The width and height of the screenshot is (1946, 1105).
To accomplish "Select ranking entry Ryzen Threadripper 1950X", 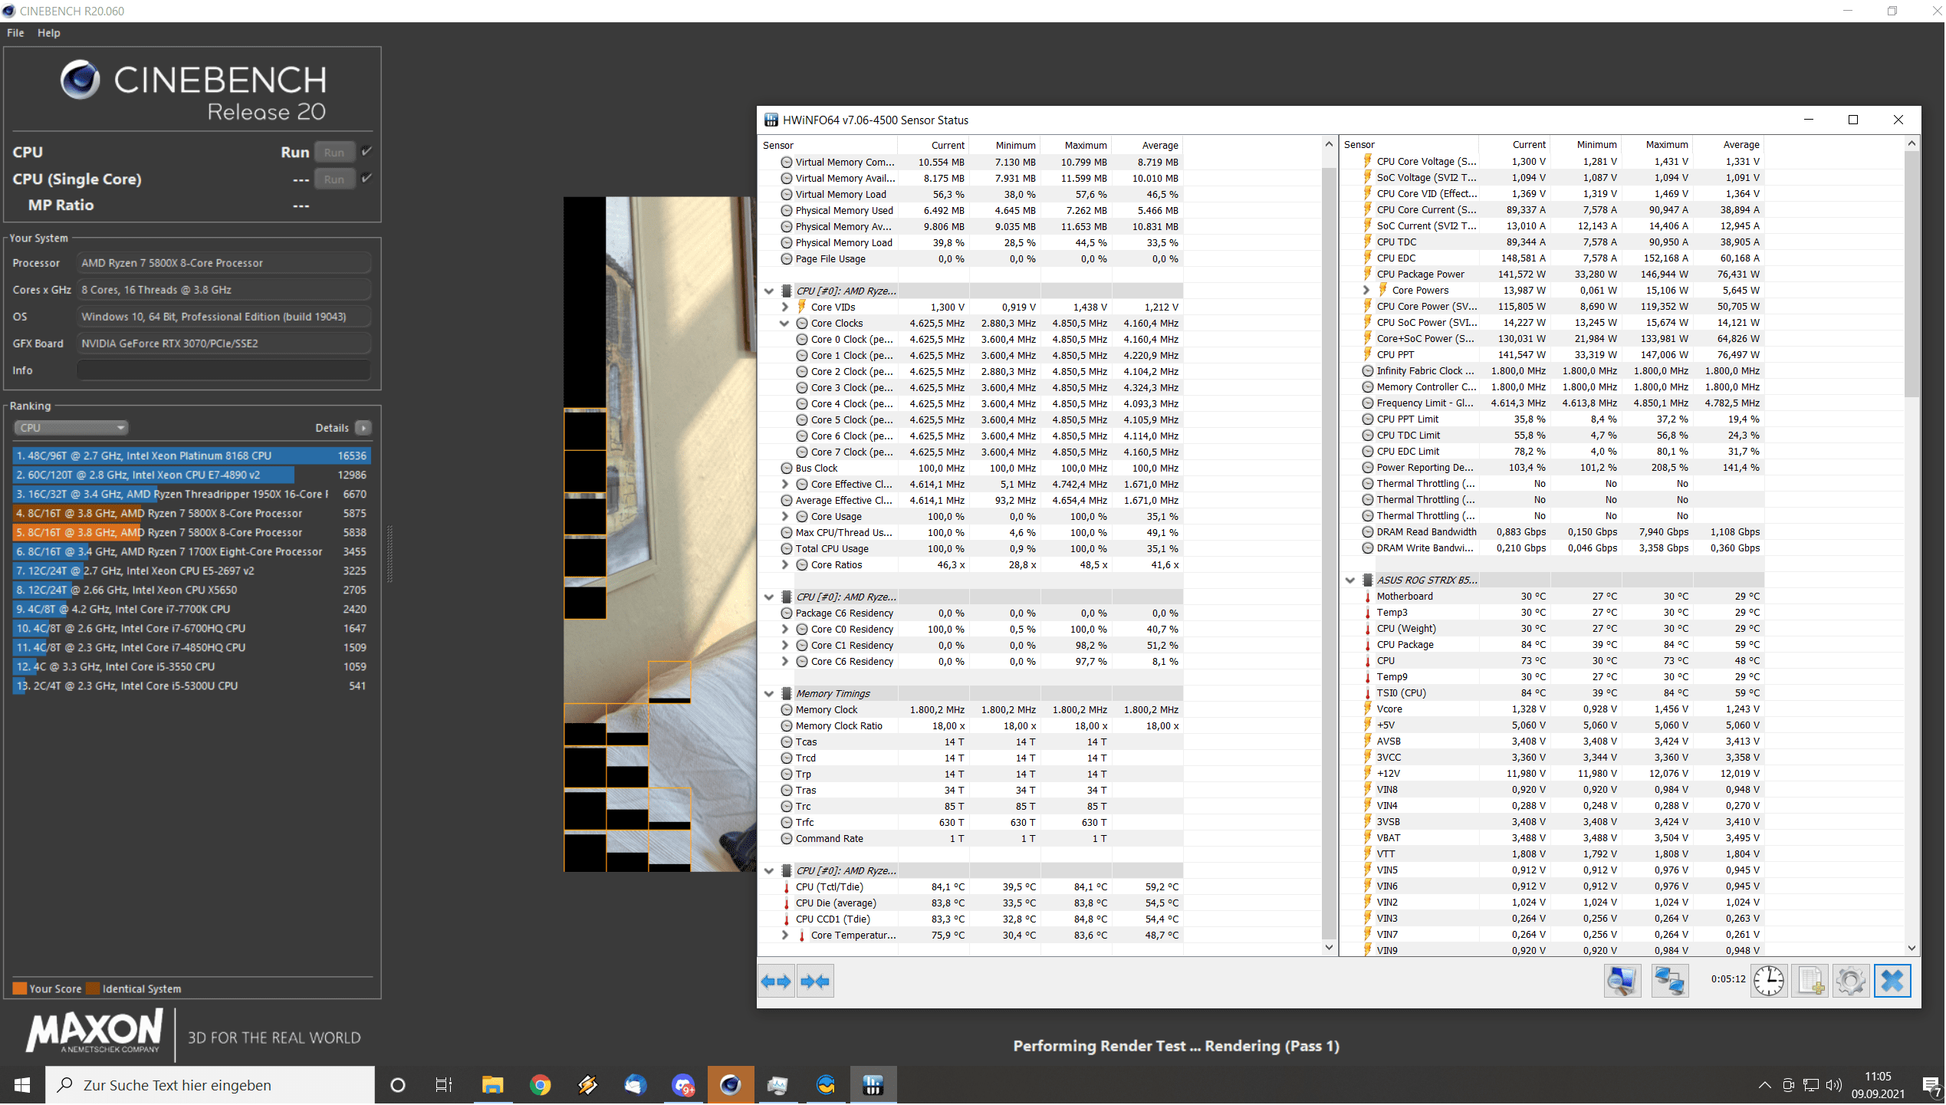I will [x=192, y=495].
